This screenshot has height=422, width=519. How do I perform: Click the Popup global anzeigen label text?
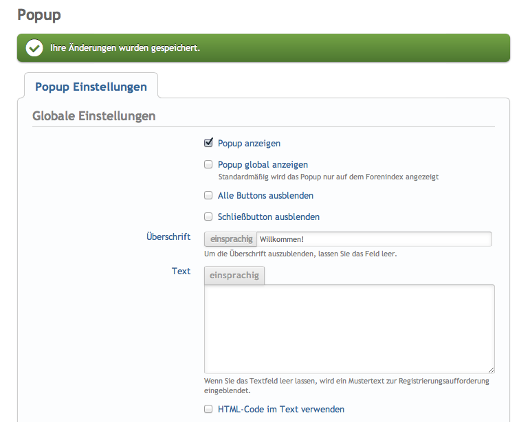coord(263,165)
